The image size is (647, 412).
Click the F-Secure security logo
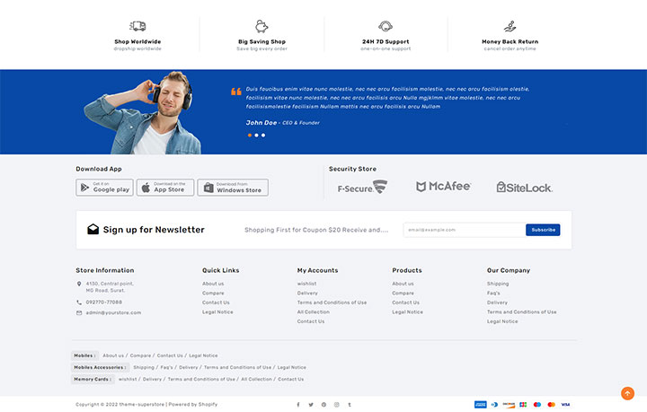pos(362,188)
